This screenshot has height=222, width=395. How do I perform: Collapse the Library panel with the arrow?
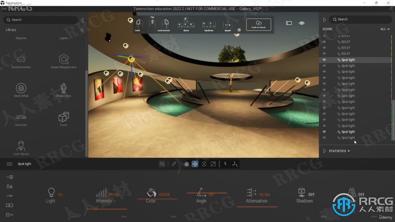(x=82, y=20)
